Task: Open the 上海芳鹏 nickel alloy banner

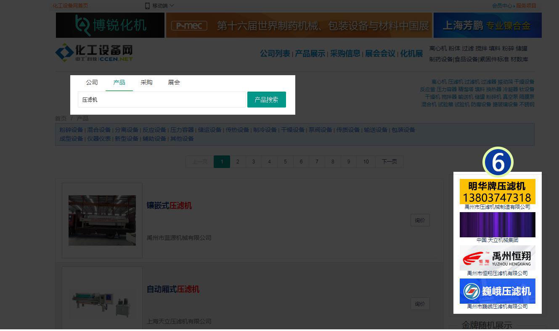Action: (x=487, y=25)
